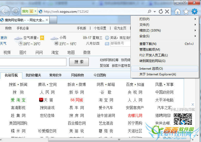Switch to 网络购物 tab
The image size is (201, 142).
click(x=77, y=75)
